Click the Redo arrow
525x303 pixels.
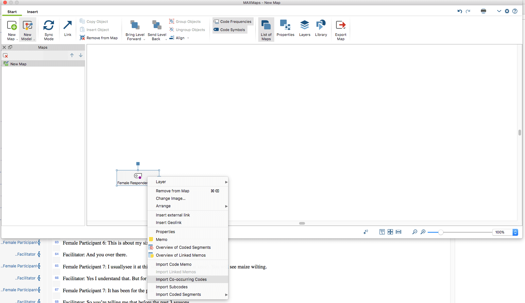[x=468, y=11]
